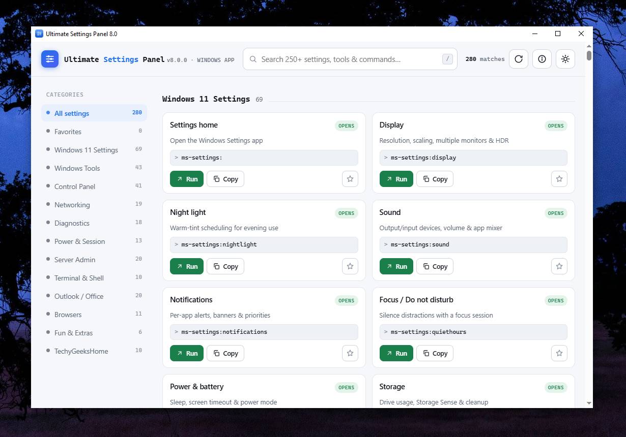Click the scrollbar down arrow
This screenshot has height=437, width=626.
[x=589, y=403]
